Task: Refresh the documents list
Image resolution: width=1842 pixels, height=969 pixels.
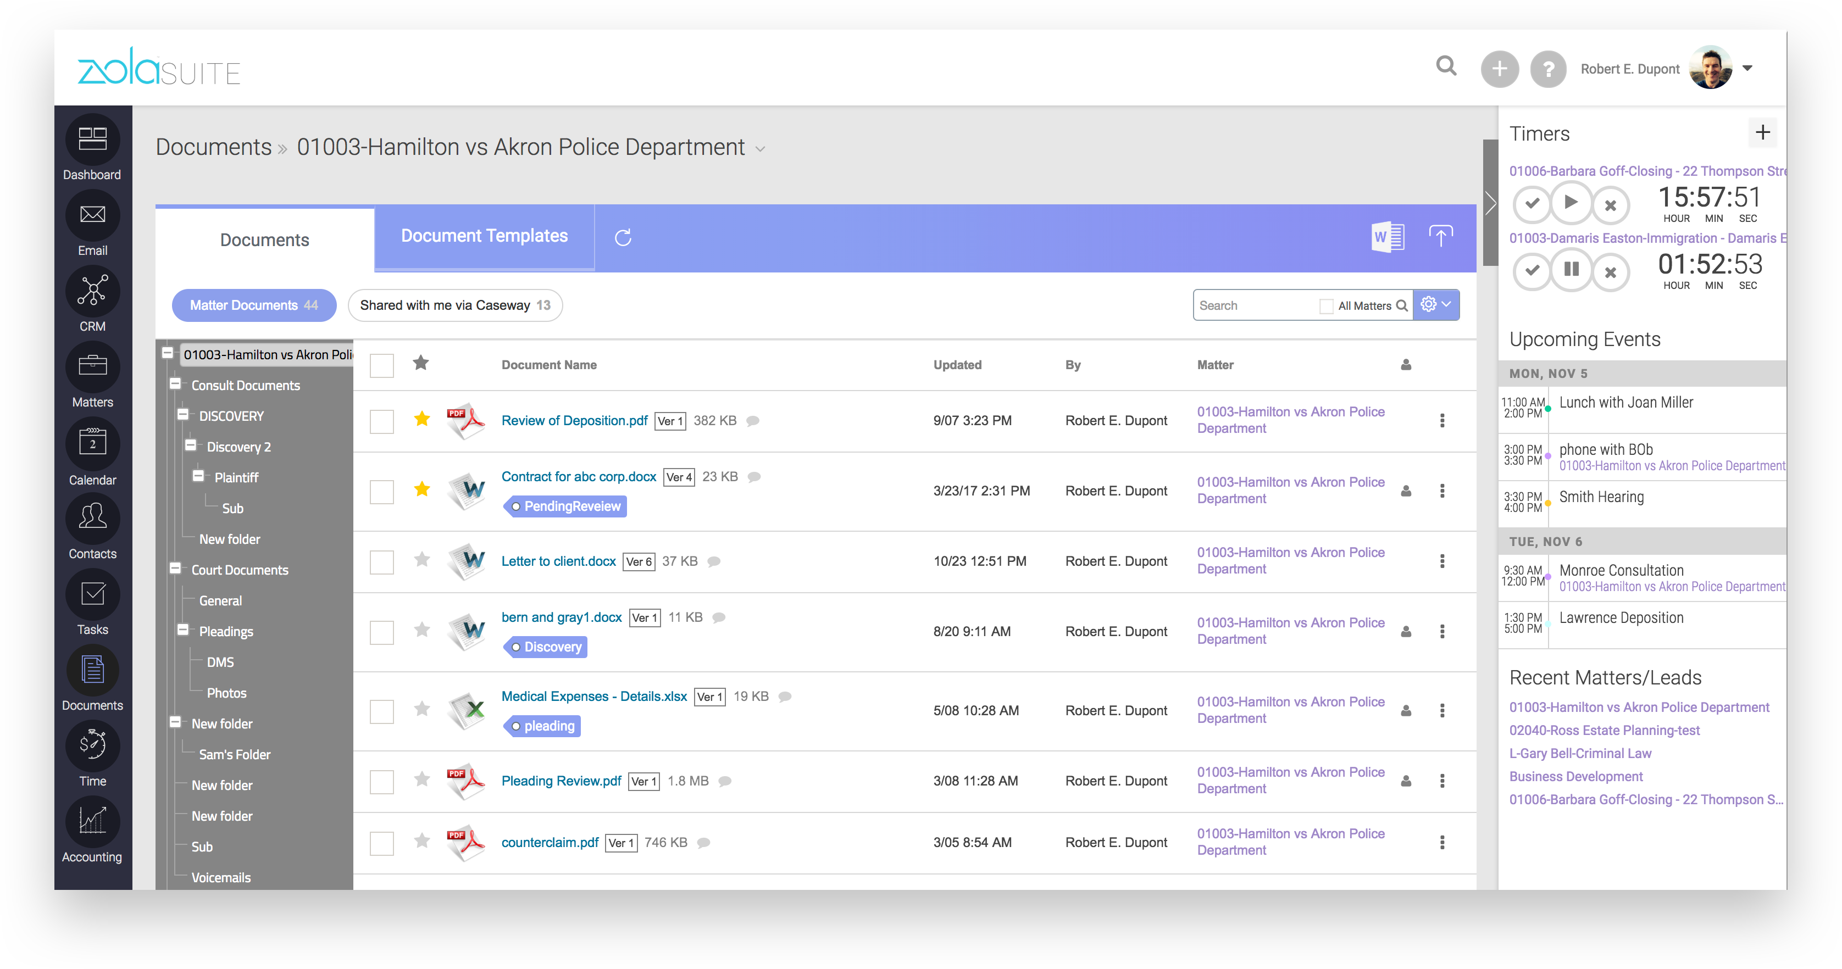Action: [623, 238]
